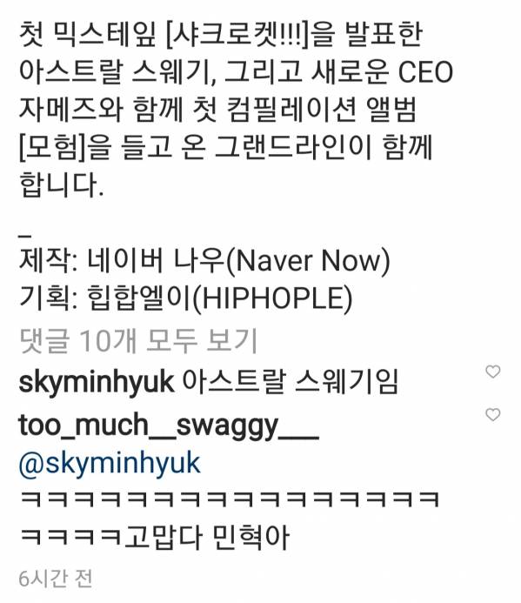Click the word '그랜드라인이' in caption
Viewport: 521px width, 603px height.
pyautogui.click(x=293, y=148)
